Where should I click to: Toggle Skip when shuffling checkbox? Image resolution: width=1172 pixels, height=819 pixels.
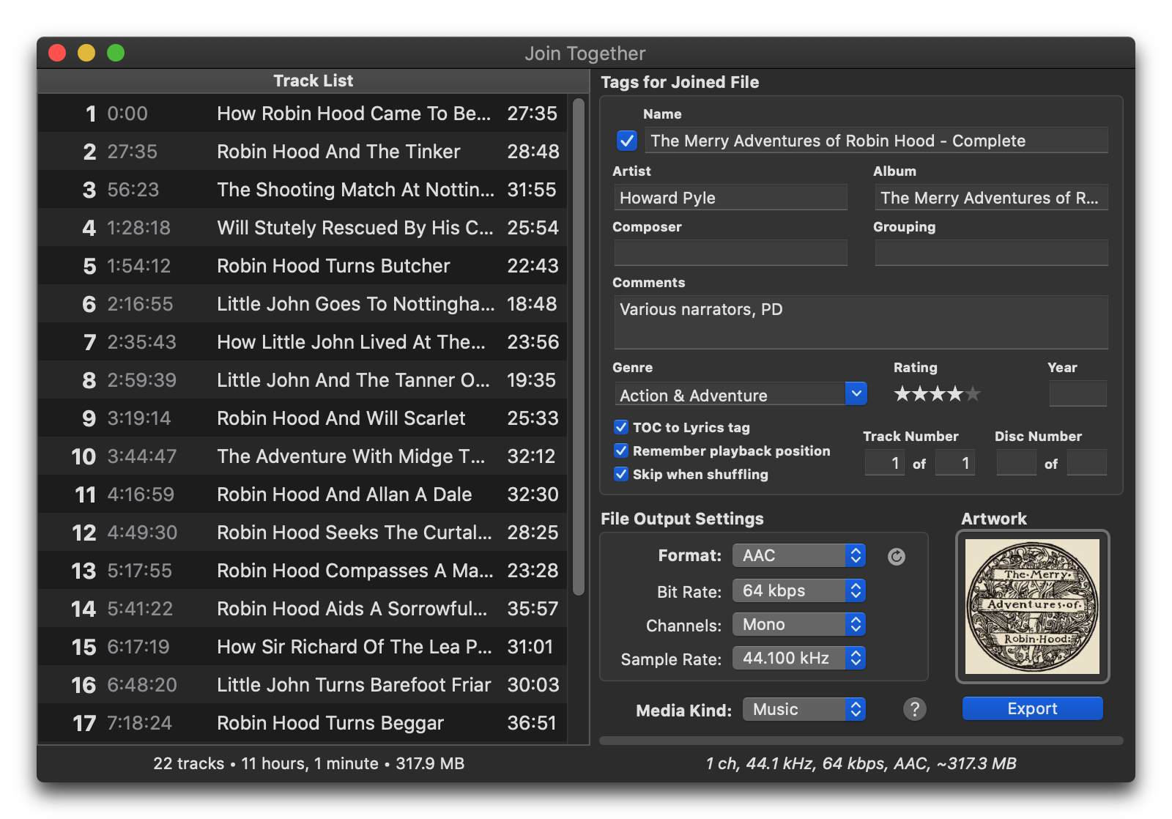[x=621, y=474]
